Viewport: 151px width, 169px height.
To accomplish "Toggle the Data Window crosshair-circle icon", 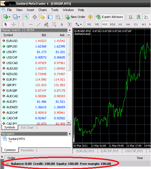I will [35, 17].
